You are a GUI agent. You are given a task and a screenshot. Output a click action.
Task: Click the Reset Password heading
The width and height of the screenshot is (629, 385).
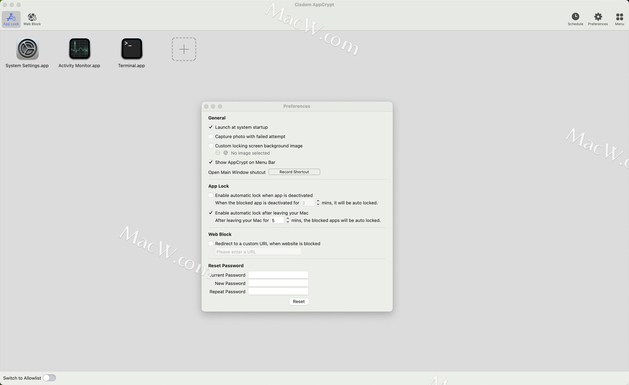(x=226, y=266)
